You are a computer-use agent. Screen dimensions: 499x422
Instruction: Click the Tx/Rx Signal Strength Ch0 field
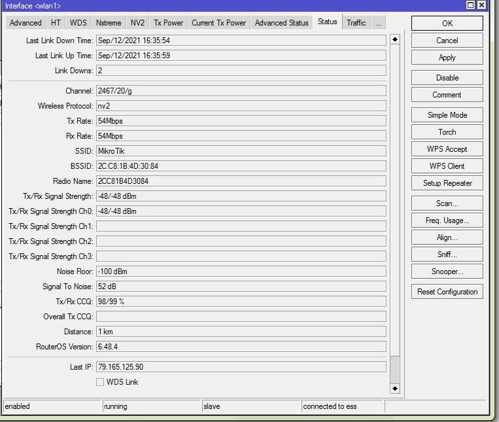tap(241, 211)
